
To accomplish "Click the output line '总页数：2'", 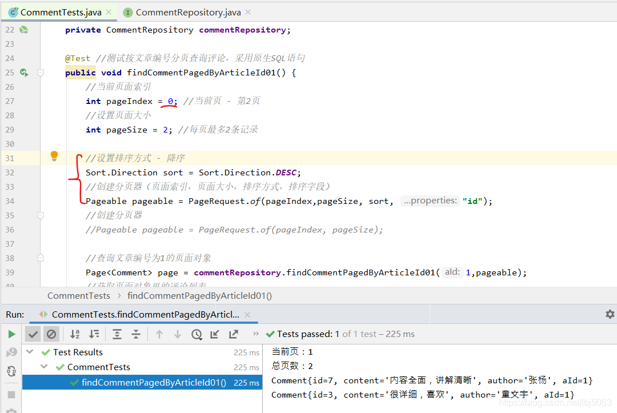I will (x=292, y=366).
